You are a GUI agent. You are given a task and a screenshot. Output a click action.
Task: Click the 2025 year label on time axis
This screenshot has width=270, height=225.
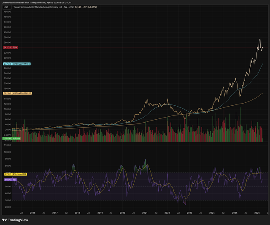pos(235,213)
